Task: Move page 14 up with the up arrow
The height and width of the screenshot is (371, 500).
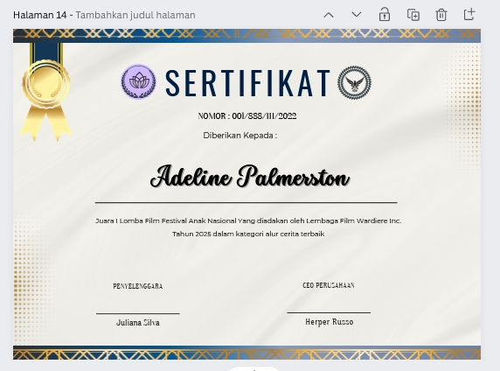Action: [x=329, y=15]
